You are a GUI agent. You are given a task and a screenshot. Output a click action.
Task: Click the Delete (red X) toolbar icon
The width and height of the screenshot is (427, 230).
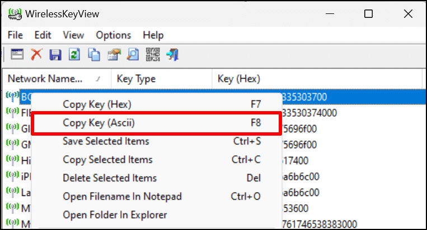pos(36,54)
